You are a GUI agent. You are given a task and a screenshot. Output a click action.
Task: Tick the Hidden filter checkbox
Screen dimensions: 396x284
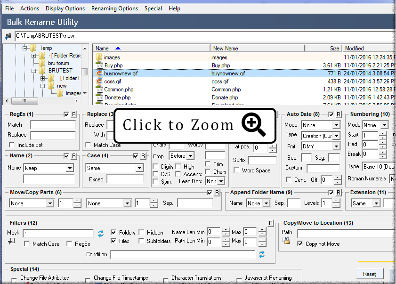(x=141, y=232)
